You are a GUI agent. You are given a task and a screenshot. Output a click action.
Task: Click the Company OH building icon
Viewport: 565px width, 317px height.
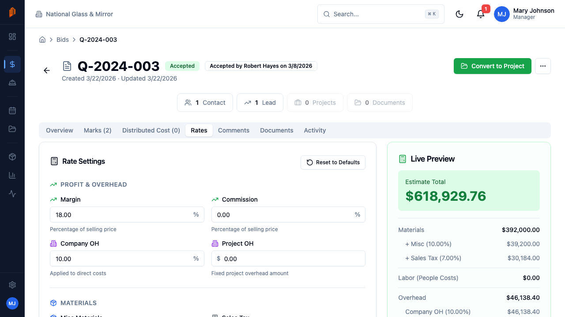[x=53, y=243]
